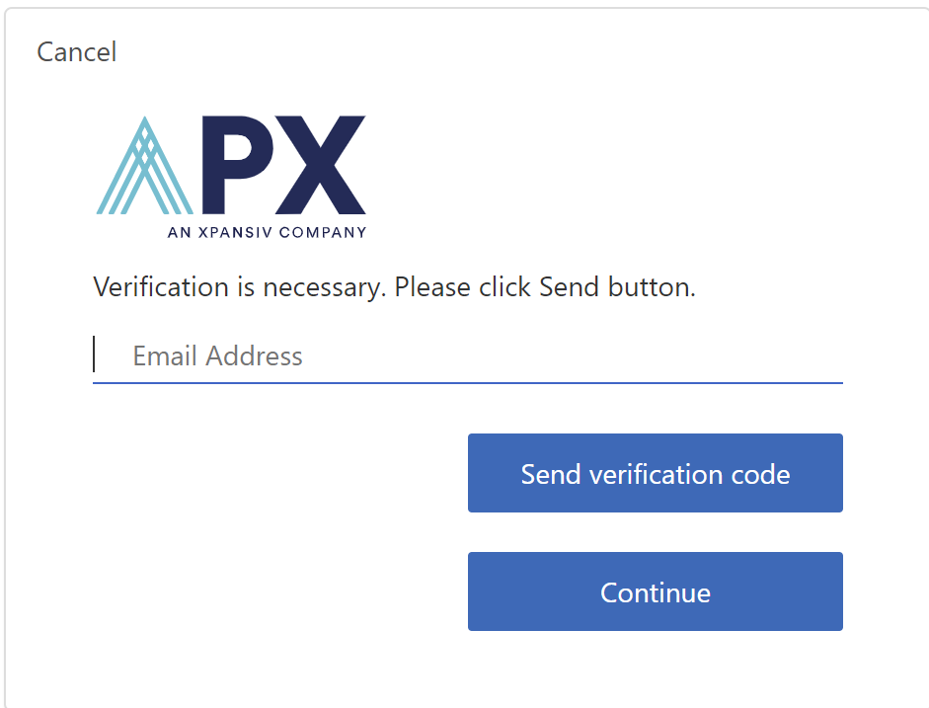This screenshot has width=929, height=708.
Task: Click inside the Email Address box
Action: pos(467,355)
